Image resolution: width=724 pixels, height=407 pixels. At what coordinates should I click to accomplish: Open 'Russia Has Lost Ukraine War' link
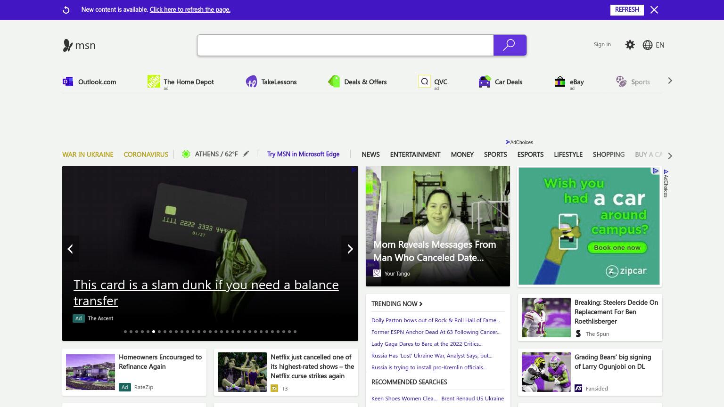point(432,356)
